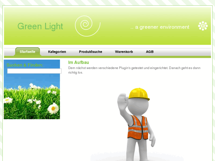Screen dimensions: 215x161
Task: Click the paragraph starting 'Dem nächst werden'
Action: [x=134, y=70]
